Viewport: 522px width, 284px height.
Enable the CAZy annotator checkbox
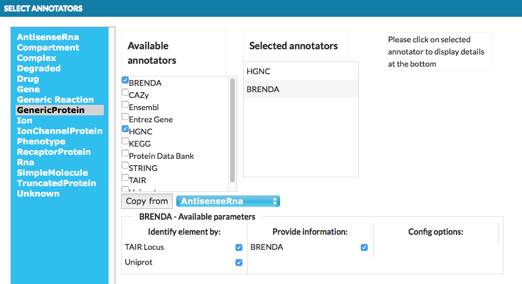click(x=125, y=93)
